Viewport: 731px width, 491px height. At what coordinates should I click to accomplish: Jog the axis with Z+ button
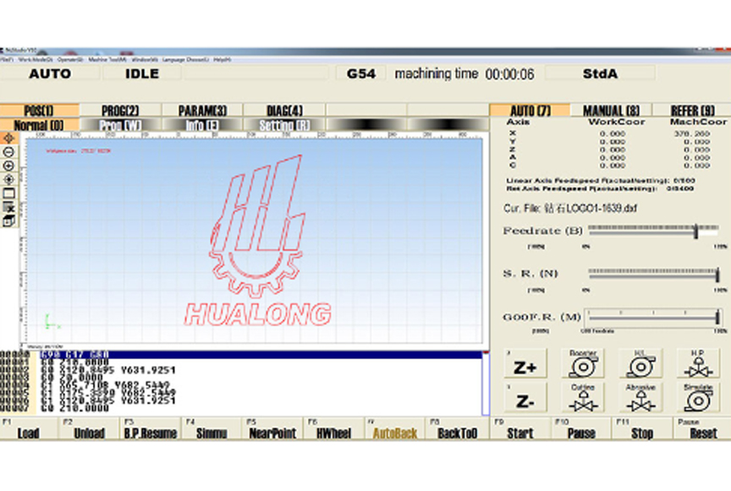coord(525,364)
